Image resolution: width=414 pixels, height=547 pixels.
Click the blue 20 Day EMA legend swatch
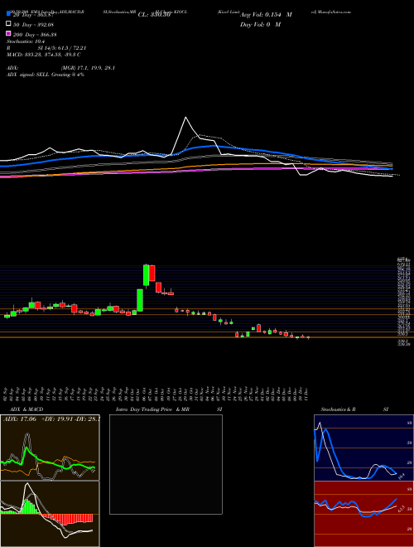coord(8,14)
